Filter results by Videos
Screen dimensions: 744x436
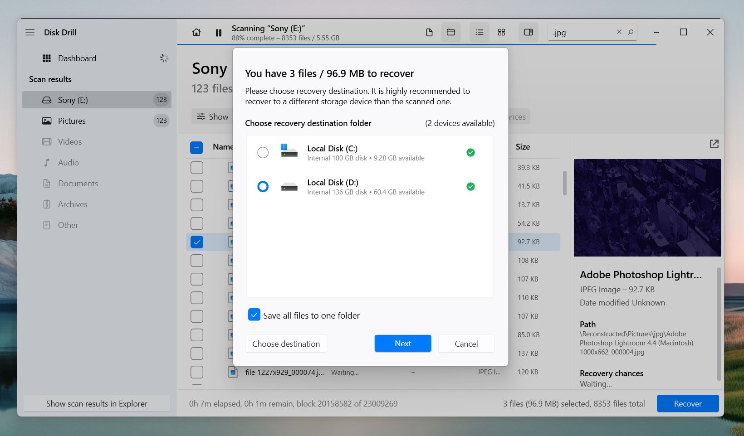tap(97, 141)
